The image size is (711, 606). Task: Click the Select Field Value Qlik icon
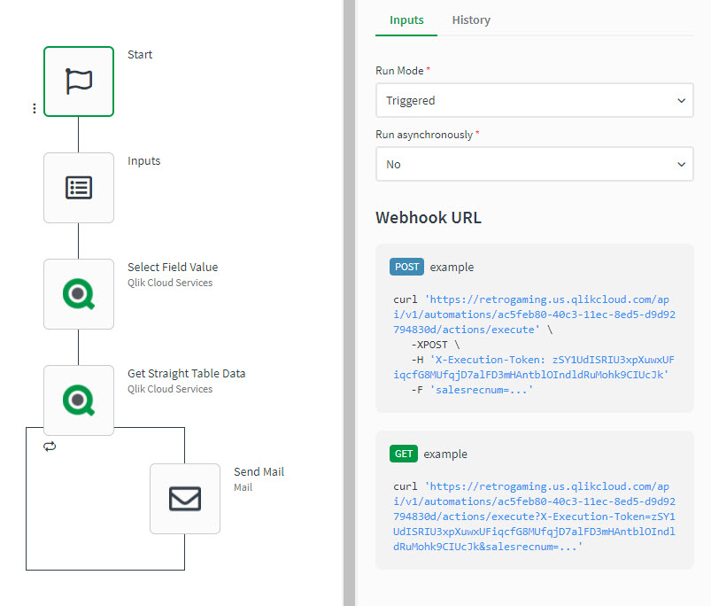coord(79,294)
